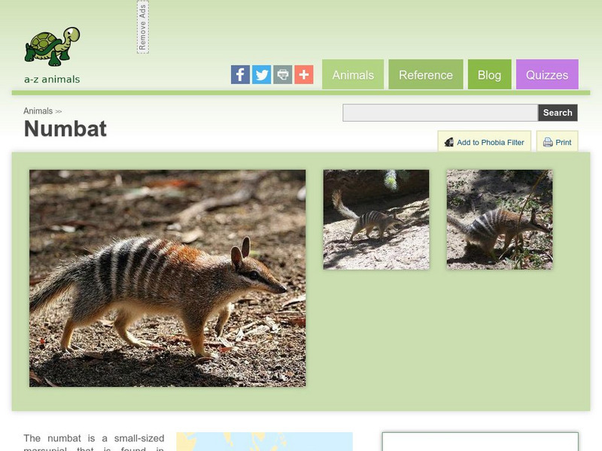Screen dimensions: 602x451
Task: Share the Numbat page on Facebook
Action: point(240,74)
